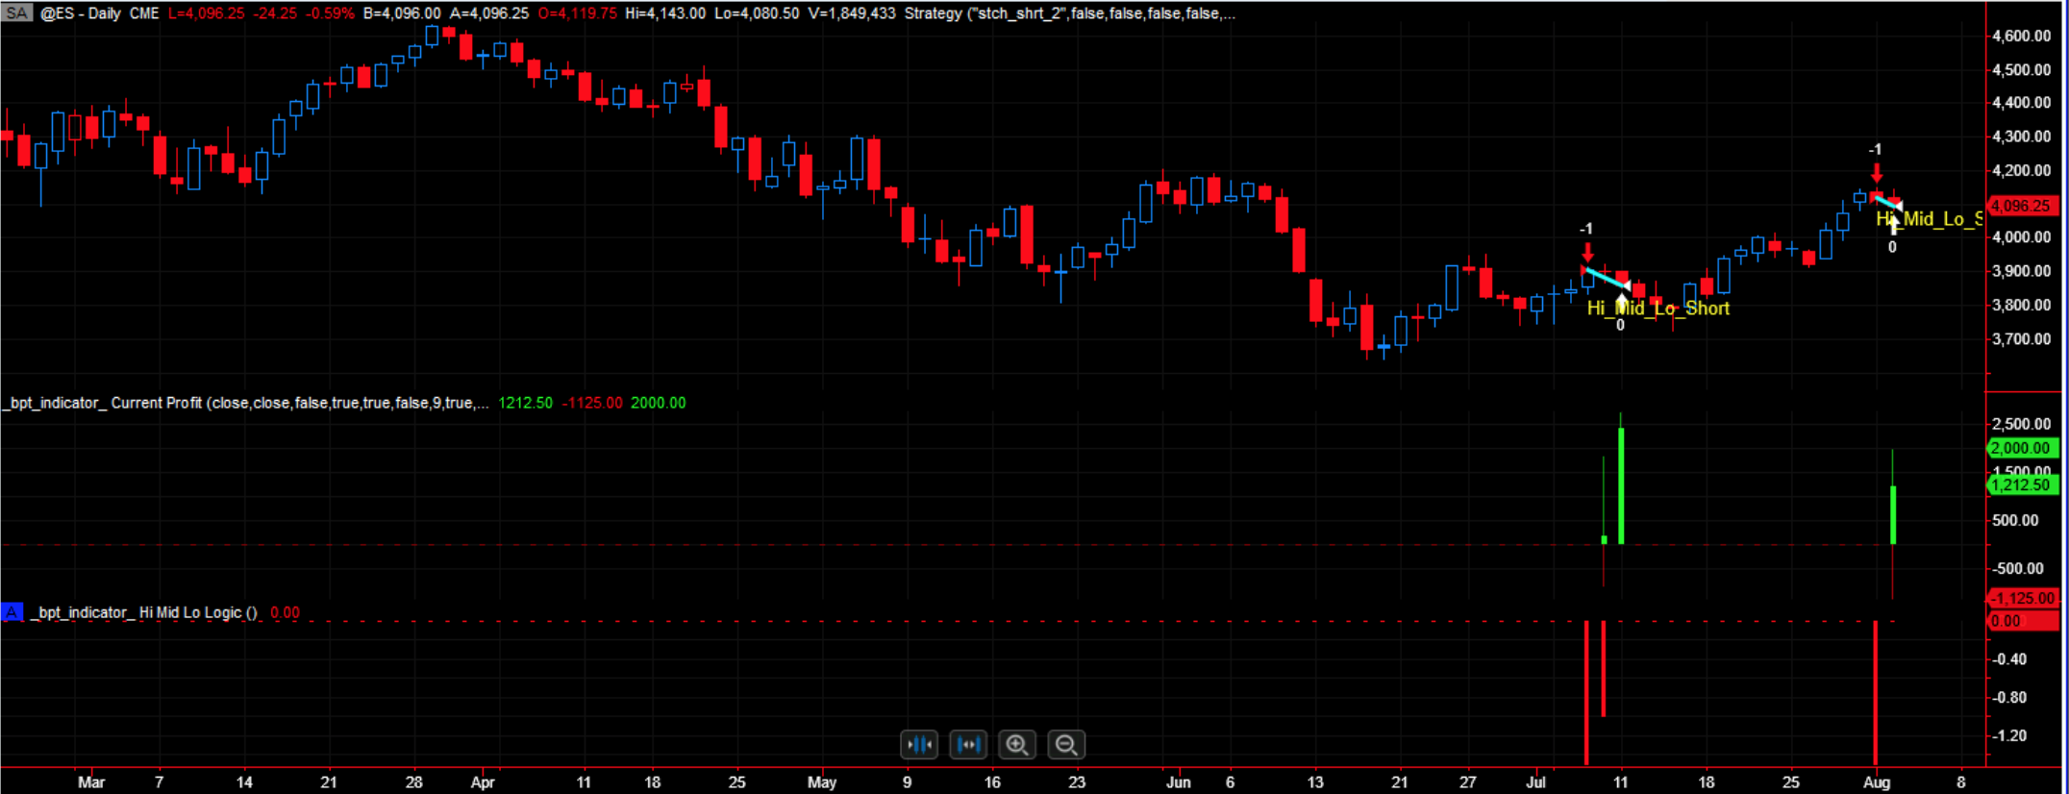The height and width of the screenshot is (794, 2069).
Task: Click the volume value V=1,849,433
Action: [852, 13]
